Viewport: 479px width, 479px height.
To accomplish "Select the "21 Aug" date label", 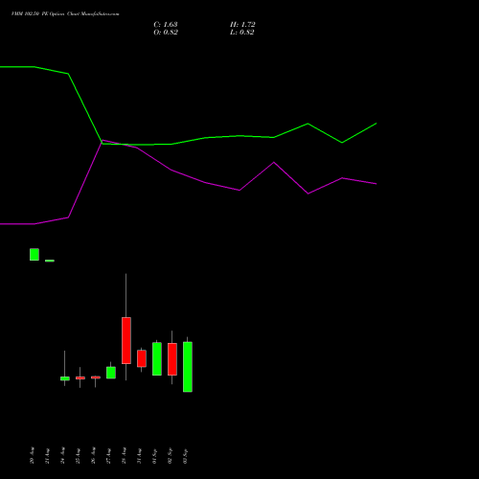I will (x=47, y=455).
